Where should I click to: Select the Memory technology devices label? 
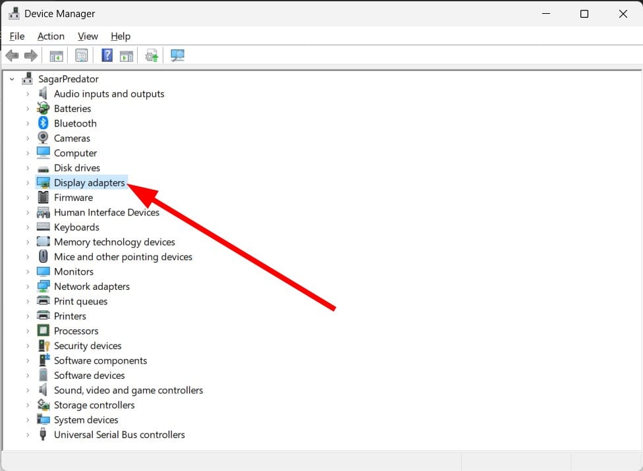click(x=115, y=242)
